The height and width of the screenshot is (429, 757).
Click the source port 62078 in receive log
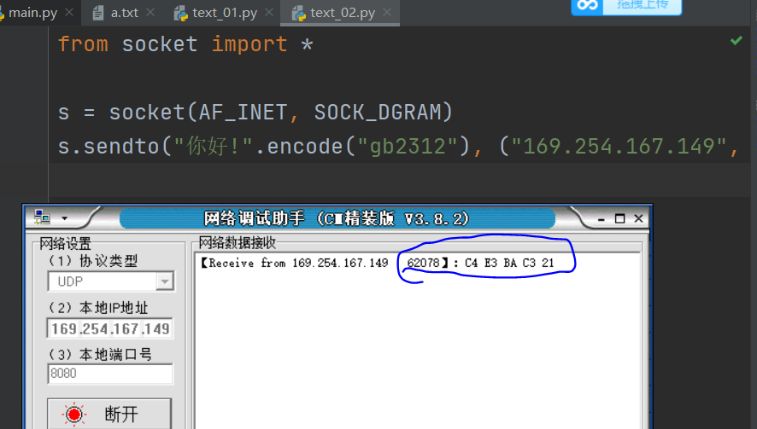click(424, 263)
